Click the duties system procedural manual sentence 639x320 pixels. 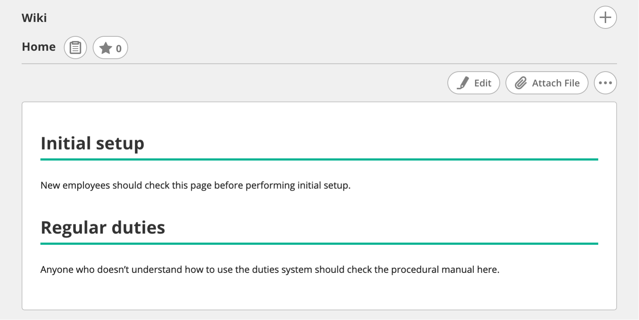(x=270, y=270)
